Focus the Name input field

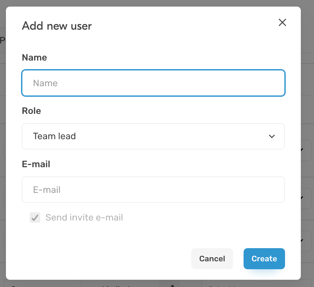click(153, 83)
